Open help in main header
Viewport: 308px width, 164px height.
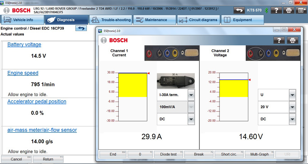coord(276,10)
